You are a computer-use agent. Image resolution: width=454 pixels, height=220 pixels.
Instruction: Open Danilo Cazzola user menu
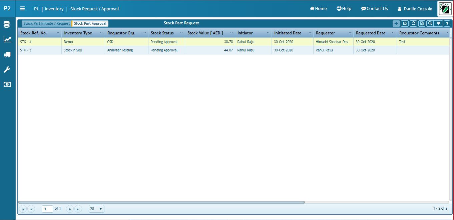click(x=415, y=9)
